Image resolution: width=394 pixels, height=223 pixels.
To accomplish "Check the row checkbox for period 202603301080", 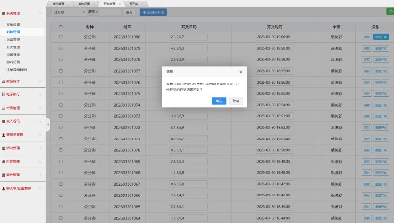I will [61, 37].
